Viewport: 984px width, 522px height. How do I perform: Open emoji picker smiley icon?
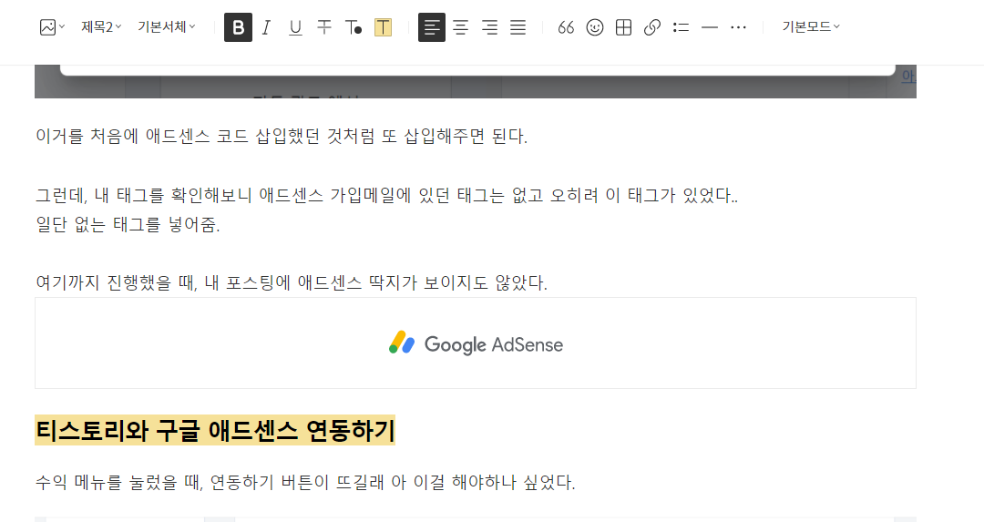(x=595, y=27)
